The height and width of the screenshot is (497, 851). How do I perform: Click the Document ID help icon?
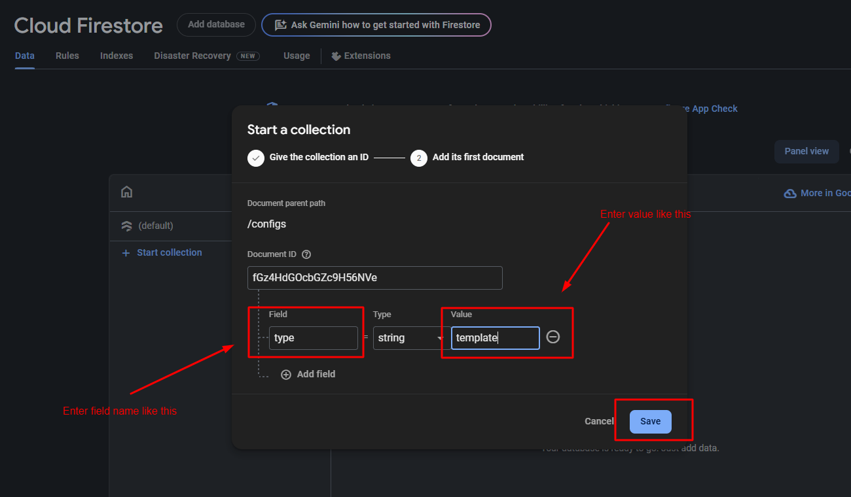[x=306, y=254]
